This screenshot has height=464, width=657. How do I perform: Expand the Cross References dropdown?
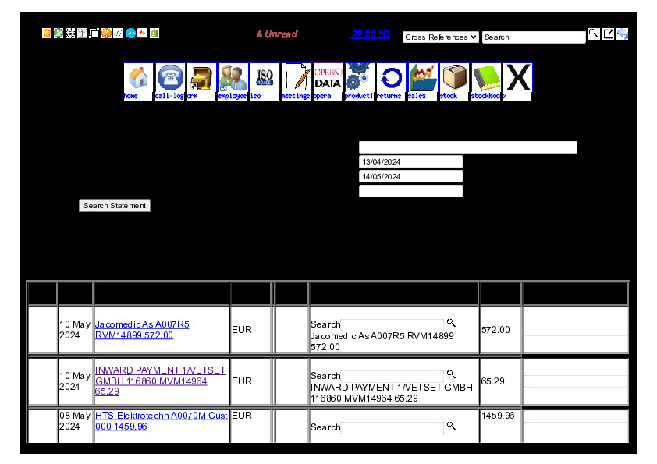440,37
